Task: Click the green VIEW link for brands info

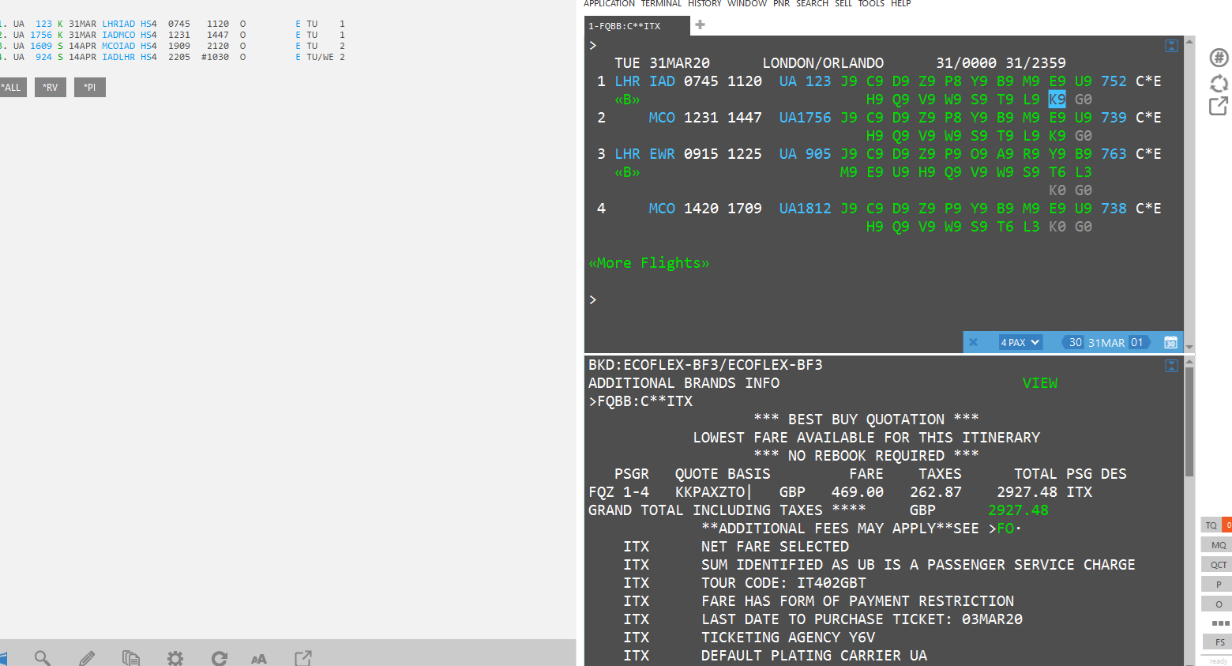Action: [x=1040, y=383]
